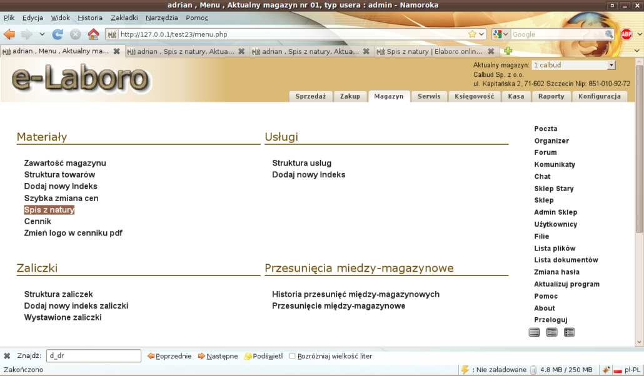The height and width of the screenshot is (376, 644).
Task: Enable 'Rozróżniaj wielkość liter' checkbox
Action: [x=292, y=356]
